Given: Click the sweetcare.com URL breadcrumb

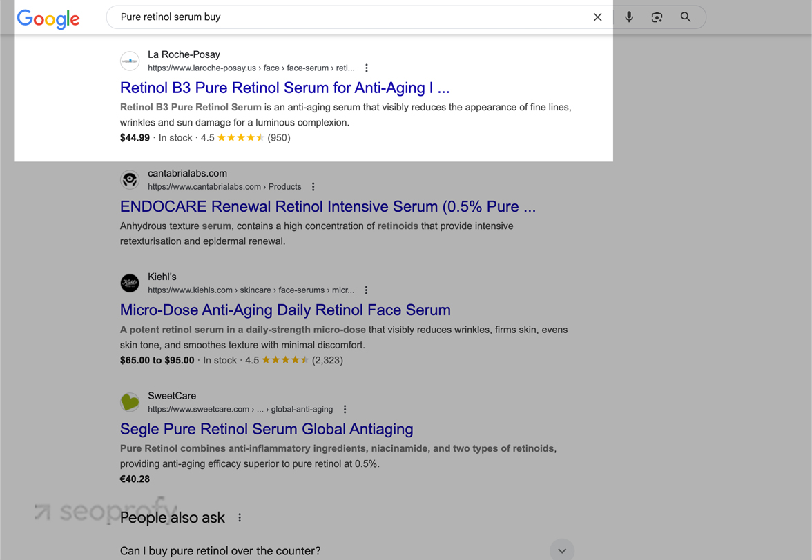Looking at the screenshot, I should [x=240, y=409].
